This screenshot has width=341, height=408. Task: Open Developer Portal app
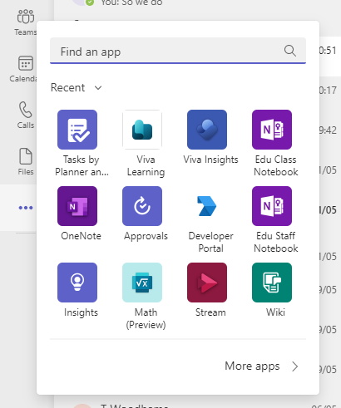207,206
